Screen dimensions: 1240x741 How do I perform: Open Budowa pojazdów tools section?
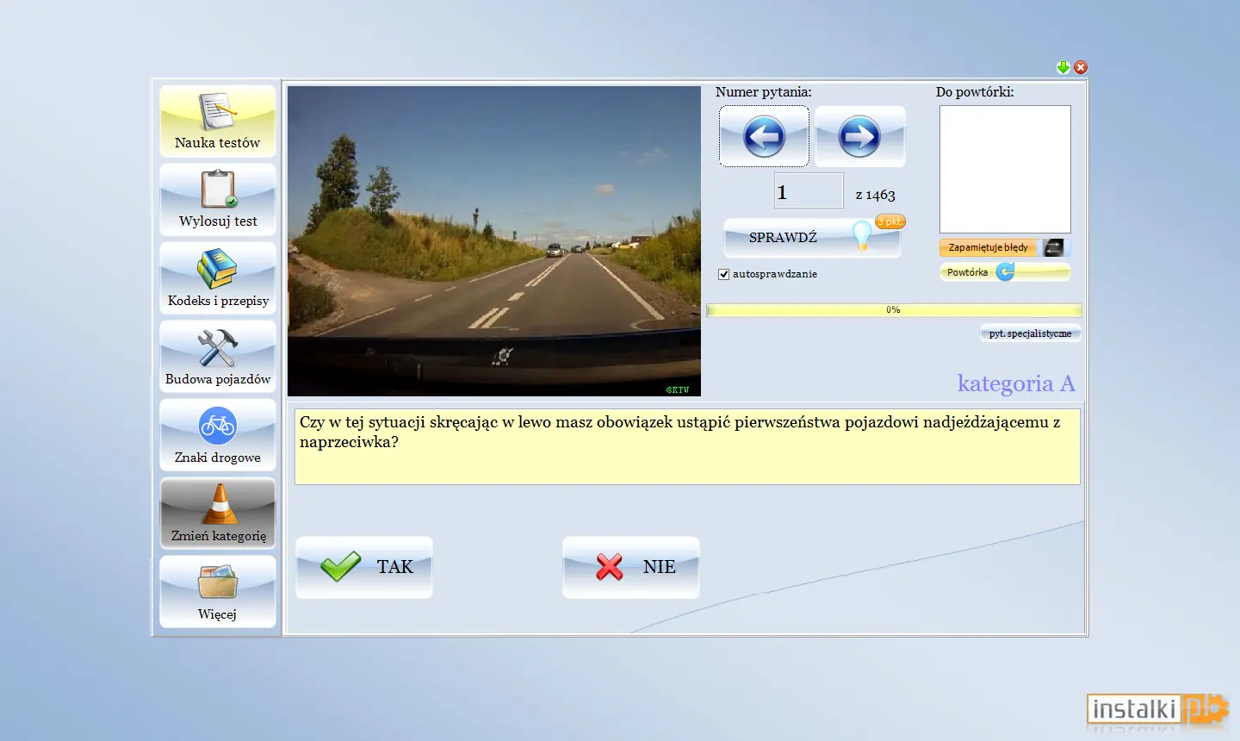(x=218, y=357)
